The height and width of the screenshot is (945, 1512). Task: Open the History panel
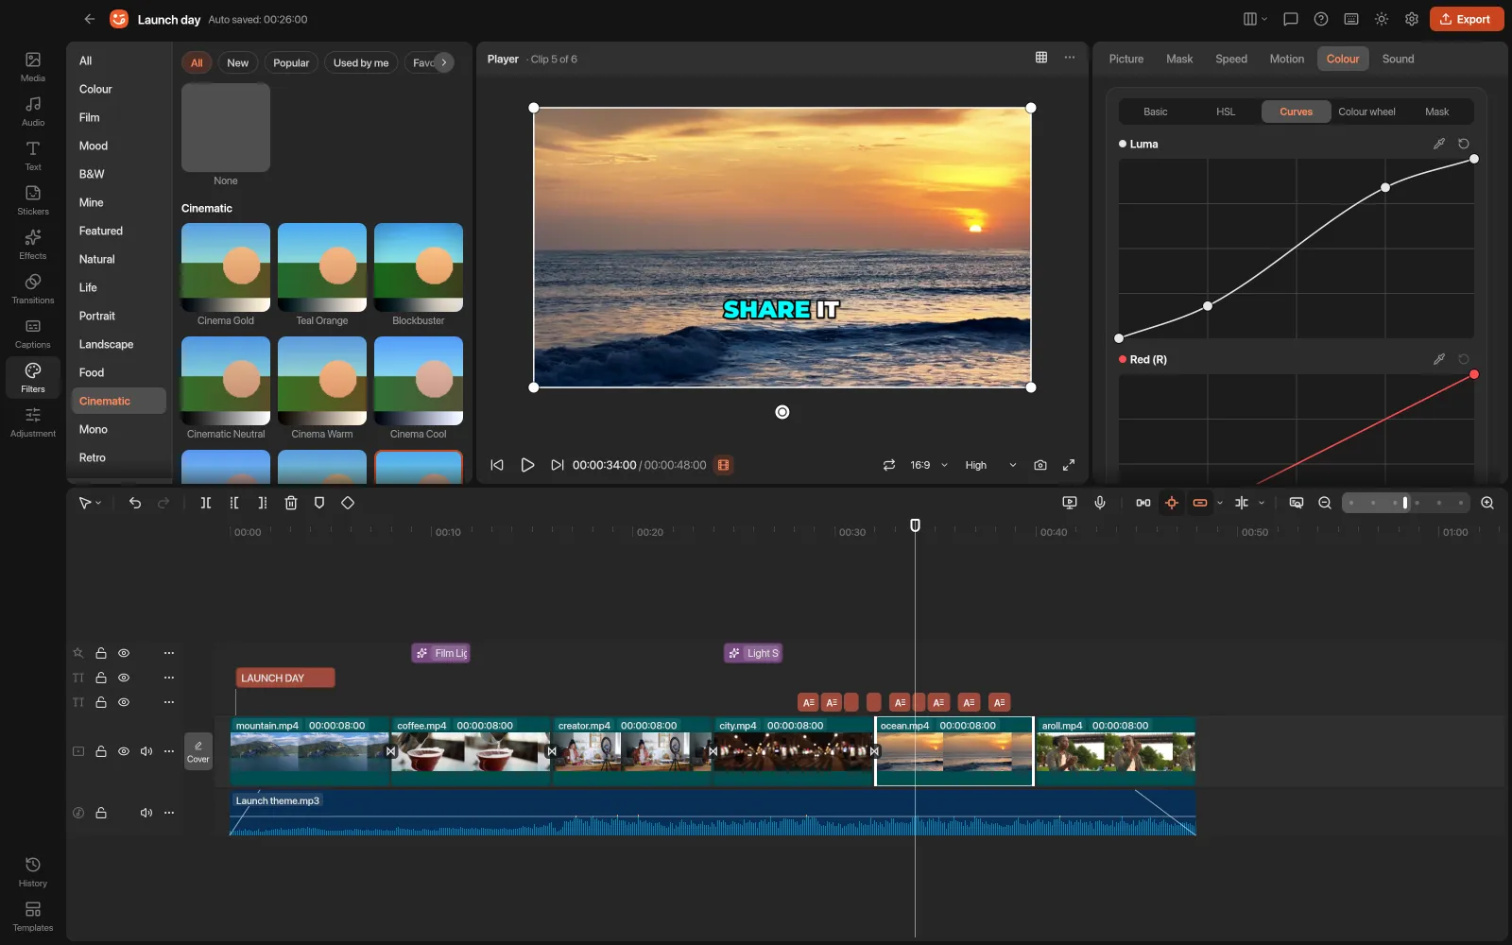pyautogui.click(x=33, y=872)
